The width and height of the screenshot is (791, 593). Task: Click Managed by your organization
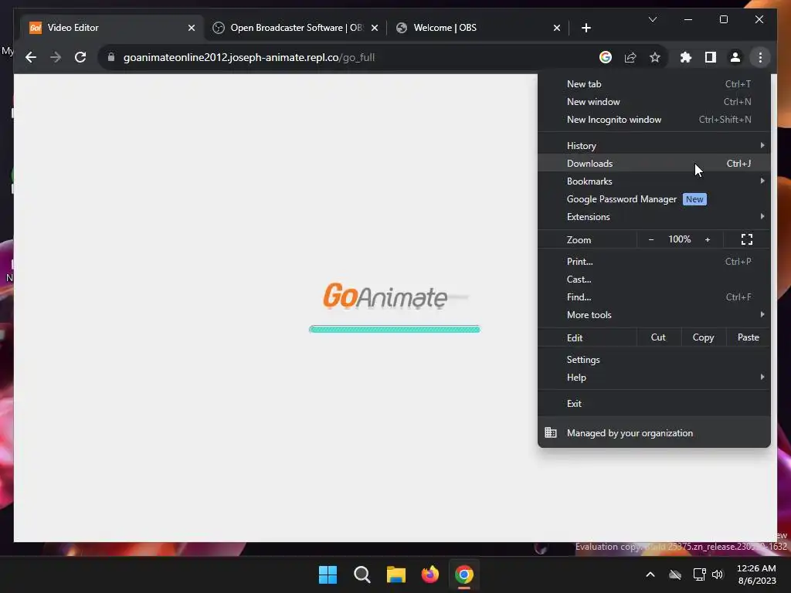(654, 432)
